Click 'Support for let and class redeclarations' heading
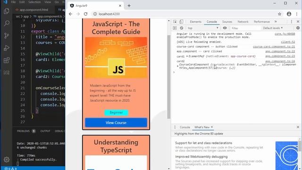 [203, 143]
